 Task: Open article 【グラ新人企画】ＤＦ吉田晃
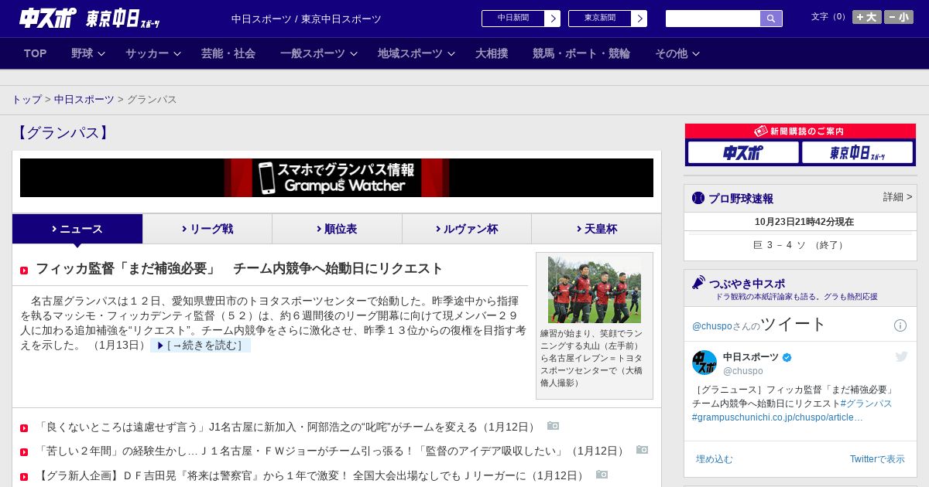tap(310, 475)
